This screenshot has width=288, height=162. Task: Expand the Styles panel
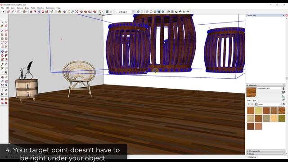265,154
